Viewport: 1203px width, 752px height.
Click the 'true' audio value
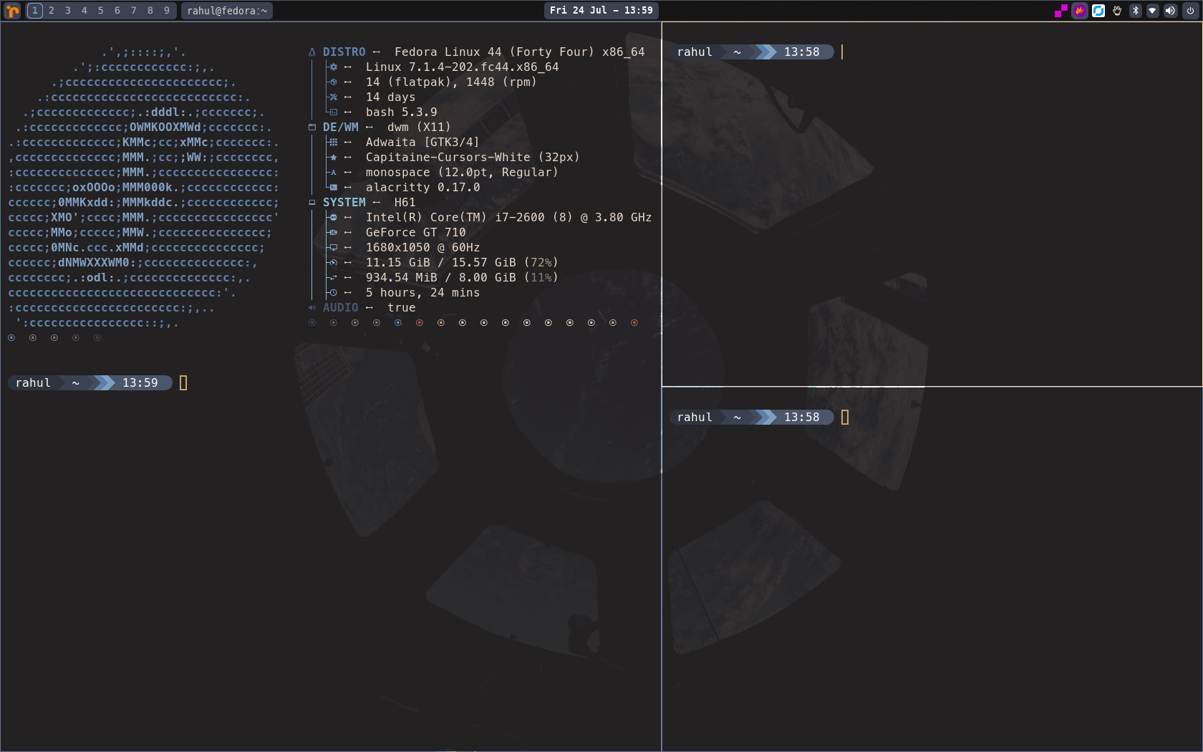coord(401,308)
